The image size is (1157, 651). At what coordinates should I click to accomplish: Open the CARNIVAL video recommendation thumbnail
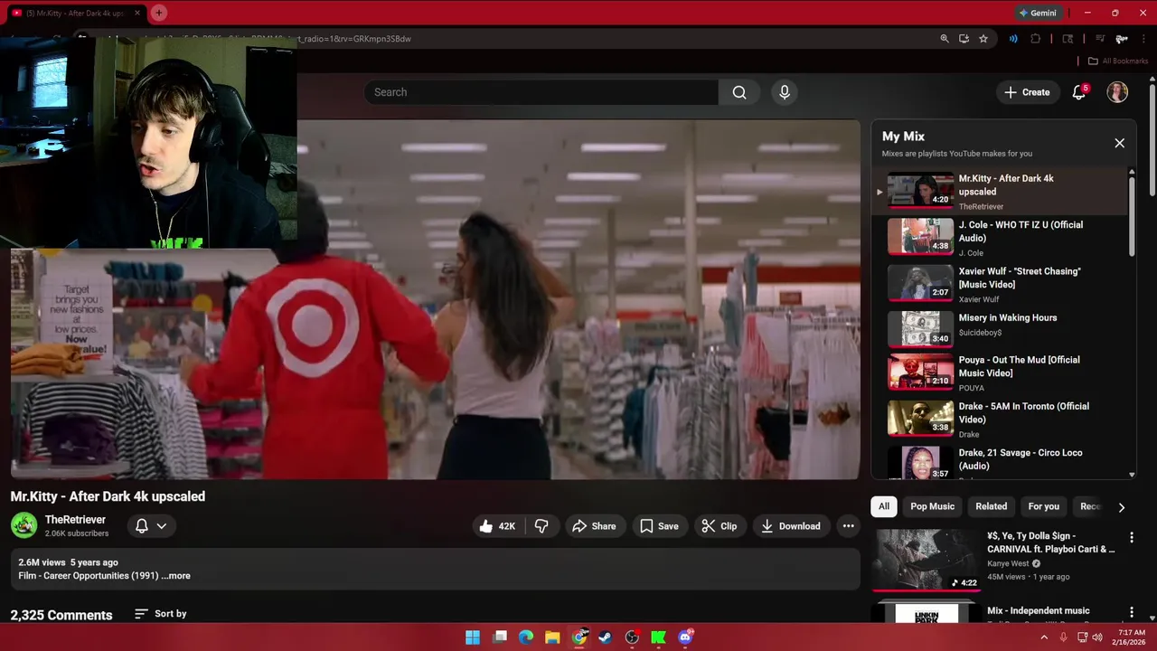(927, 560)
